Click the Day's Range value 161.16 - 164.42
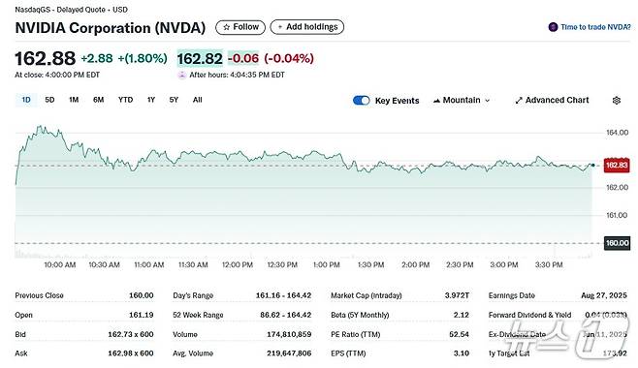This screenshot has width=638, height=368. (x=283, y=295)
